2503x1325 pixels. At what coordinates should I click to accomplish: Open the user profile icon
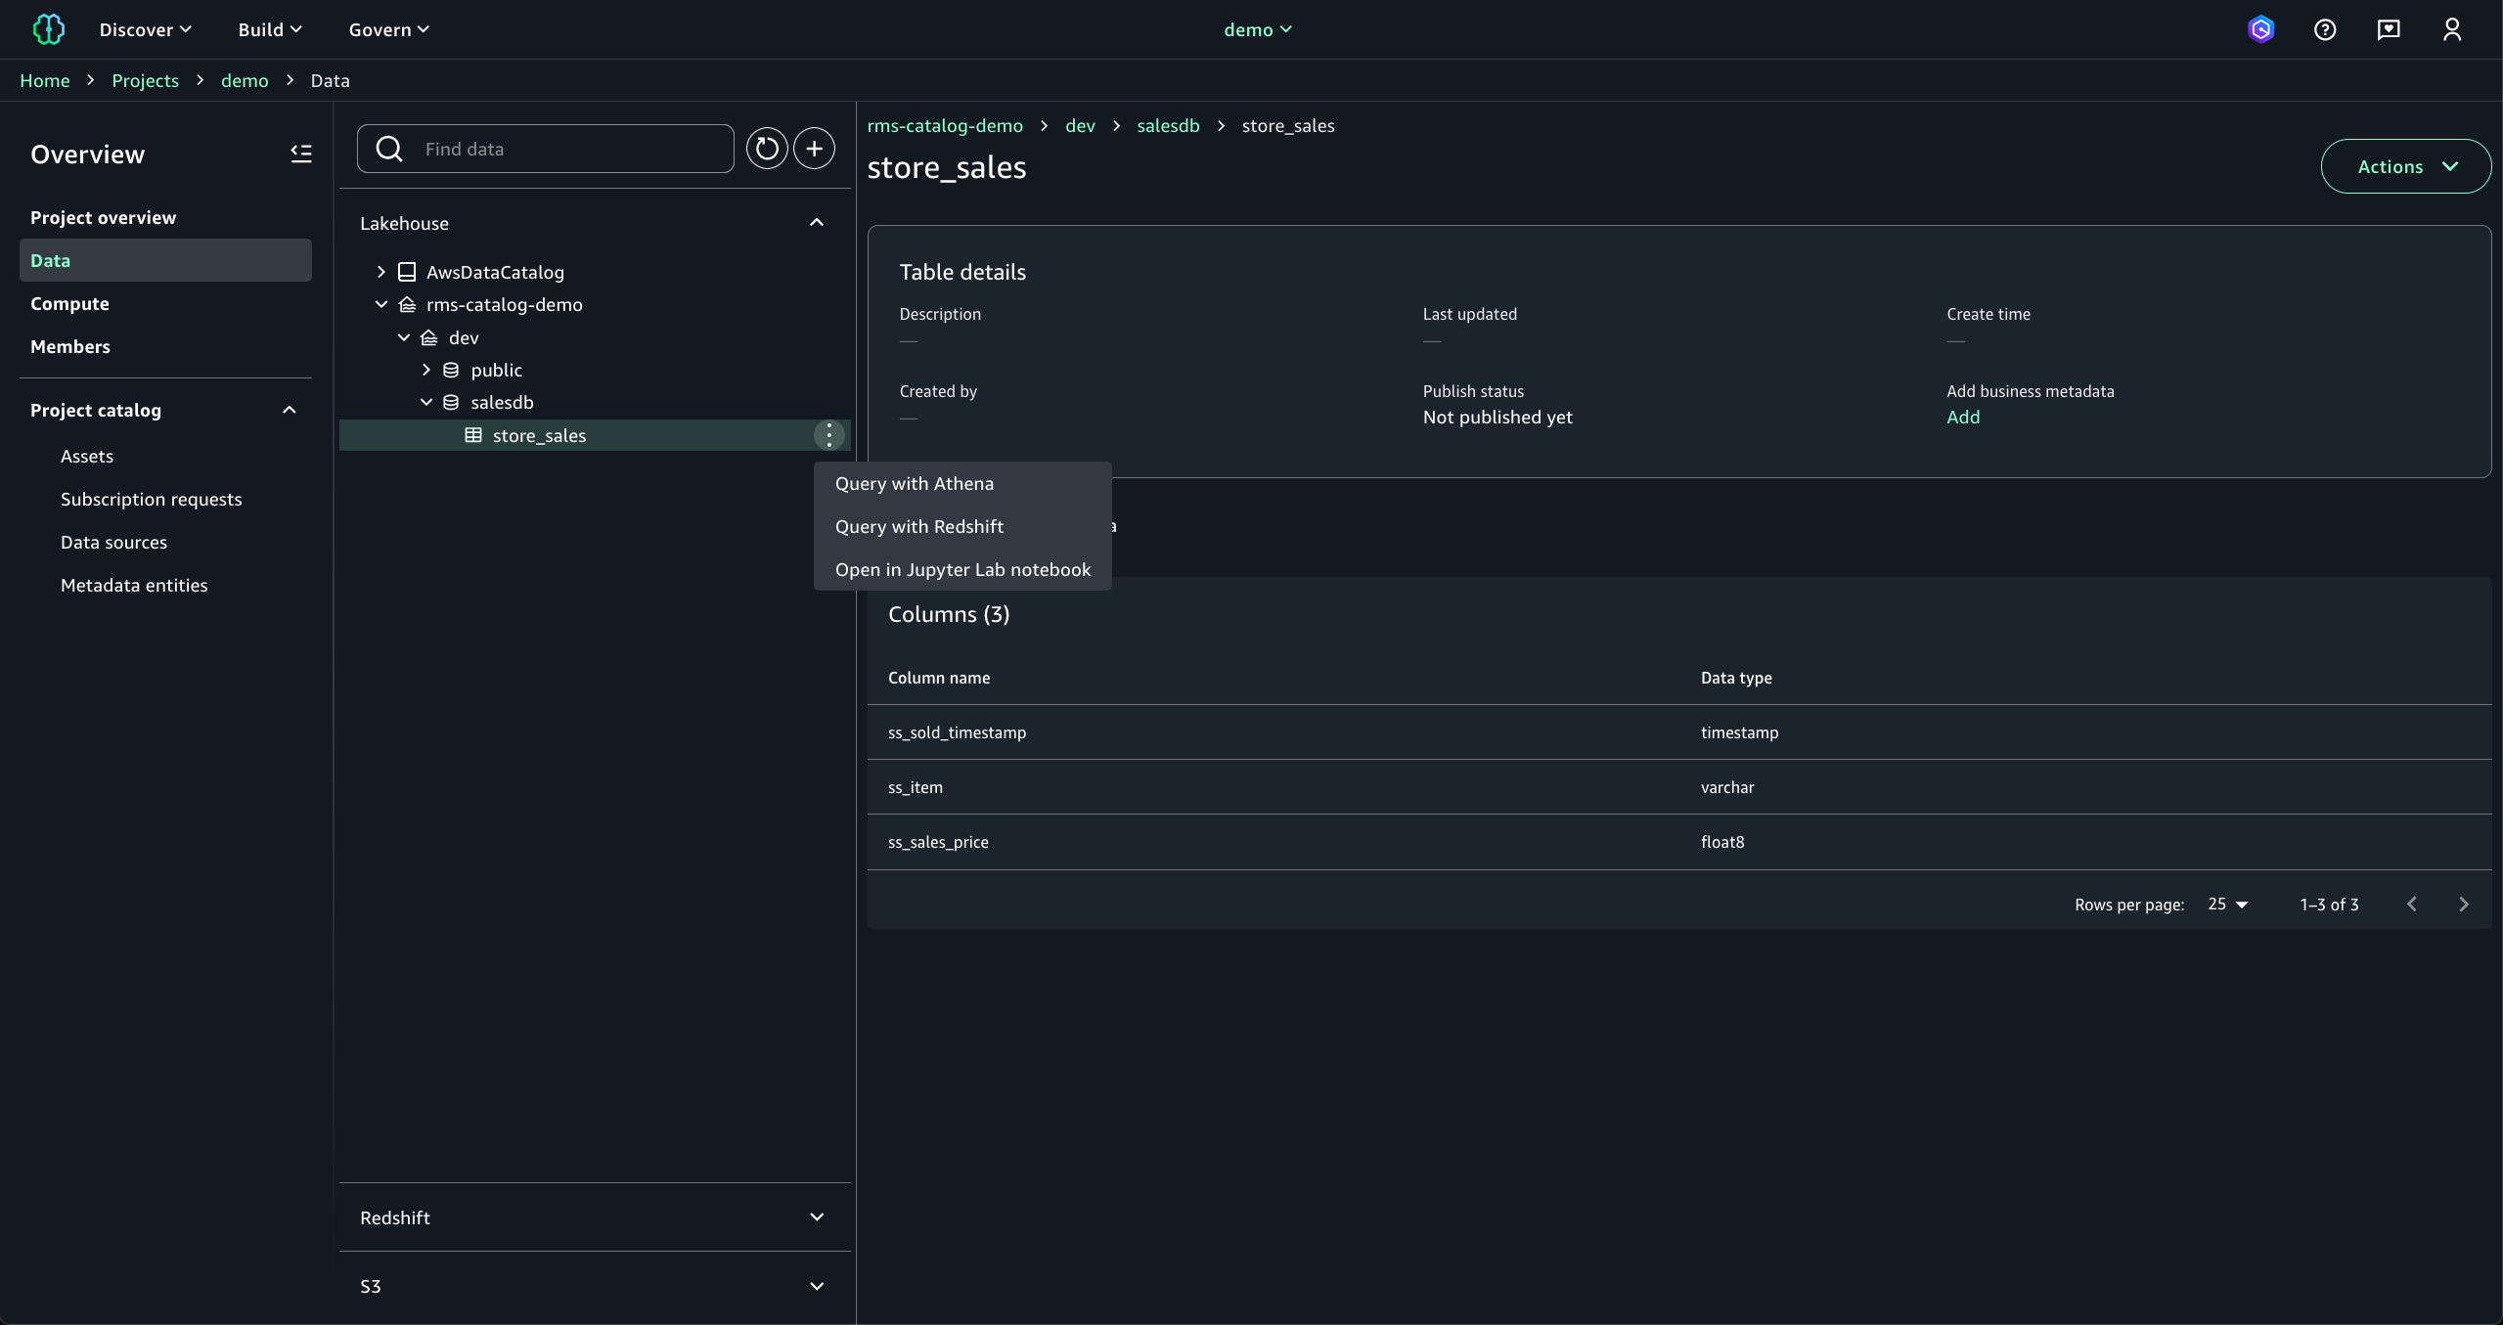(2452, 29)
